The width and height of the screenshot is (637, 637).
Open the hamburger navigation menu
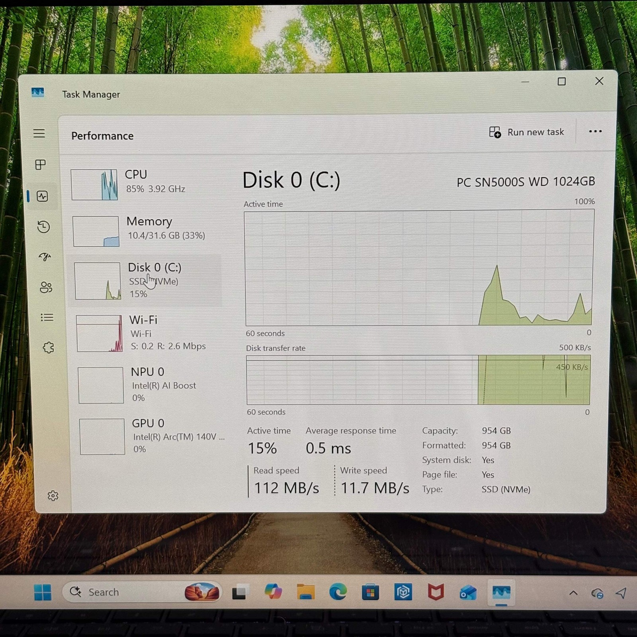pos(39,133)
